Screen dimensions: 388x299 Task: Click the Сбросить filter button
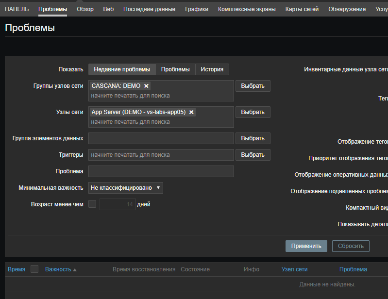click(351, 246)
